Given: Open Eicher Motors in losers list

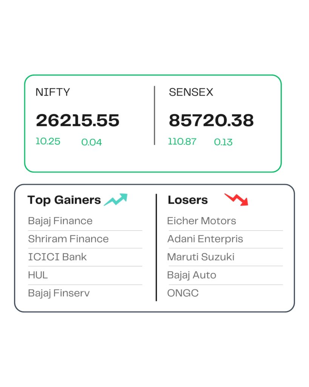Looking at the screenshot, I should [201, 221].
